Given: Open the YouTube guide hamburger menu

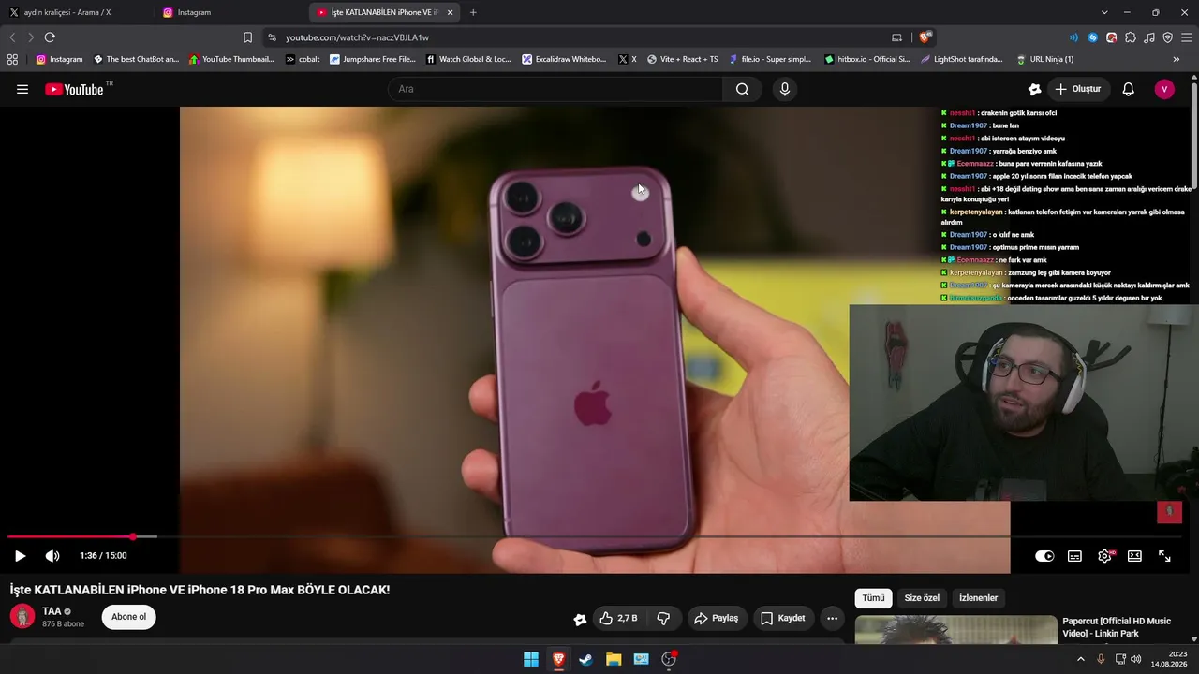Looking at the screenshot, I should tap(22, 89).
